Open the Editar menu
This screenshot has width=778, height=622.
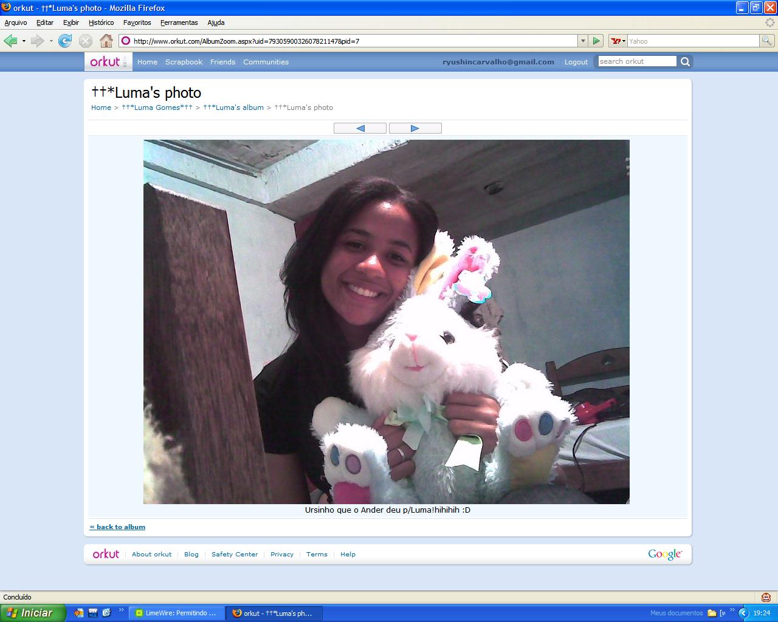point(45,22)
